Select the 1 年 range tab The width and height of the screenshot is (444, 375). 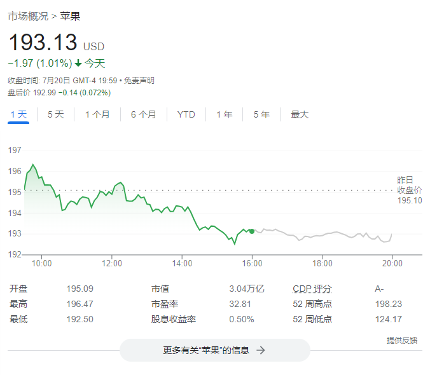(225, 114)
